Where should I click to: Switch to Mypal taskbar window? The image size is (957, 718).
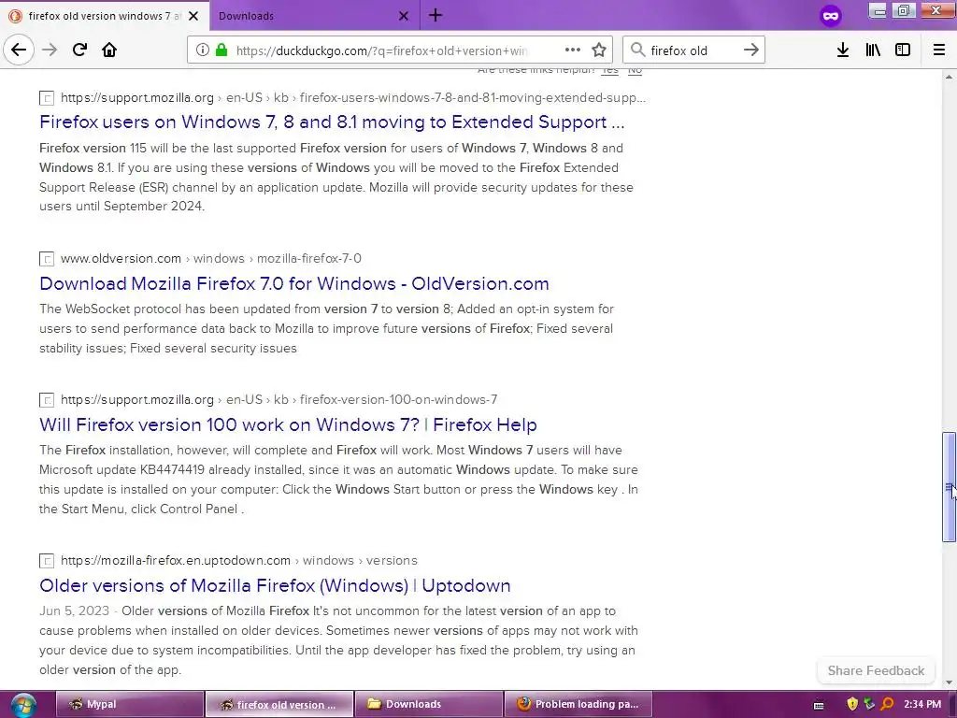point(129,704)
